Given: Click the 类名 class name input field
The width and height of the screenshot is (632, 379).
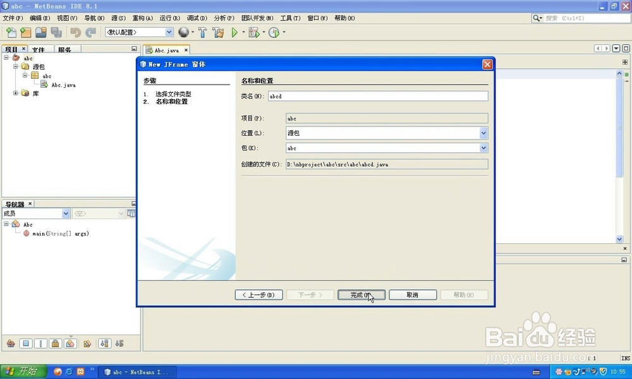Looking at the screenshot, I should [378, 96].
